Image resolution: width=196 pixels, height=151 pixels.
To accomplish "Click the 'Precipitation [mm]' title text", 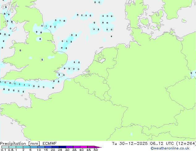I will [20, 144].
